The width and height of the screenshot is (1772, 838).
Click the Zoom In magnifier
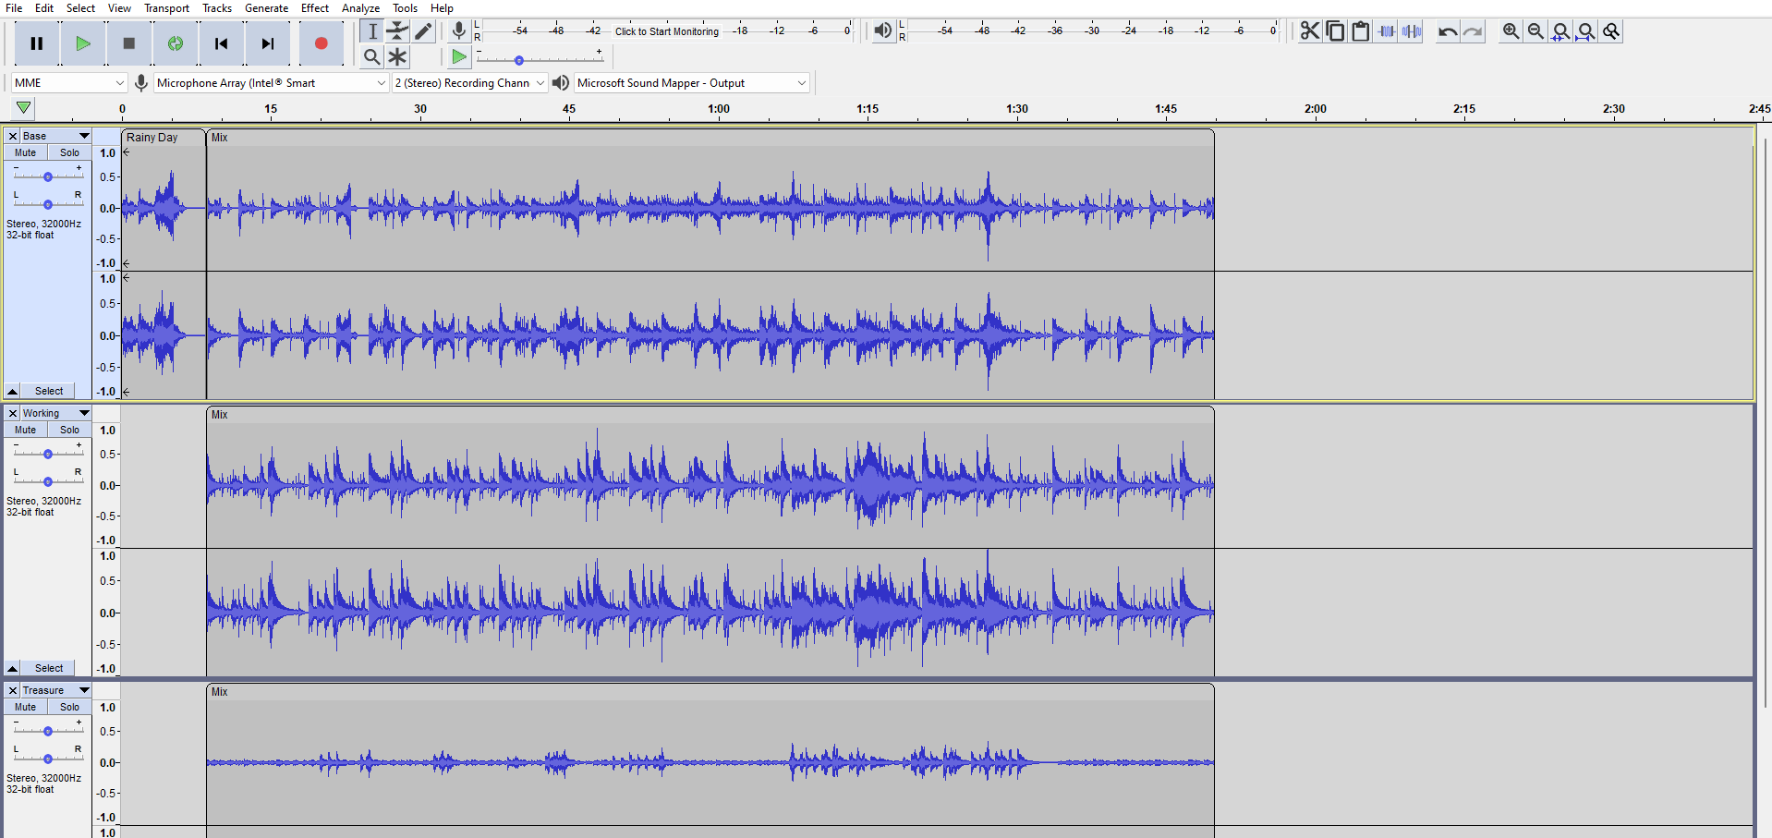[x=1511, y=30]
